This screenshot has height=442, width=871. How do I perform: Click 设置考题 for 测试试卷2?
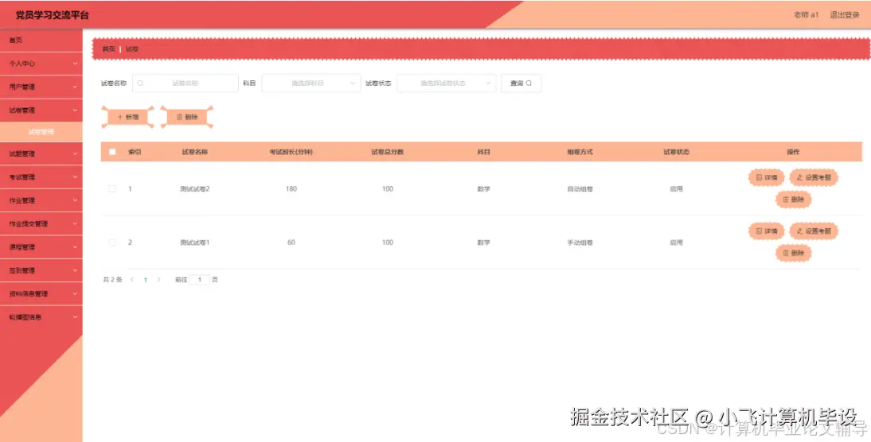point(814,177)
